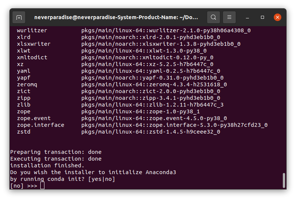Screen dimensions: 296x200
Task: Click the yaml-0.2.5-h7b6447c_0 path
Action: coord(151,71)
